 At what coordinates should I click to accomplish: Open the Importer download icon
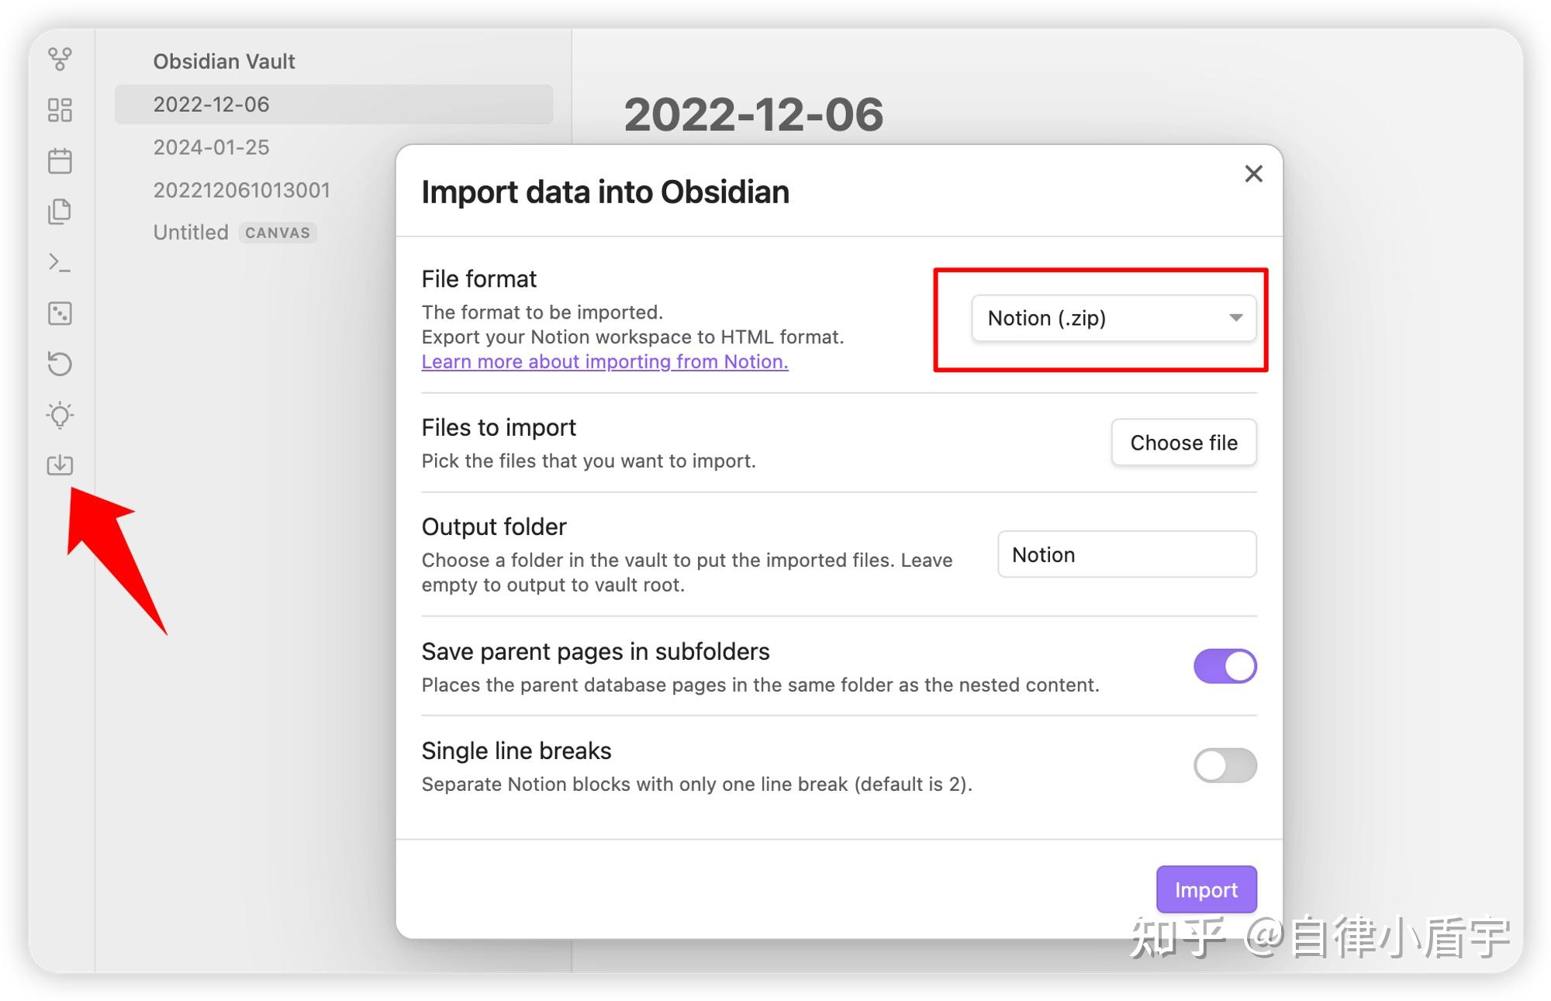[x=60, y=464]
